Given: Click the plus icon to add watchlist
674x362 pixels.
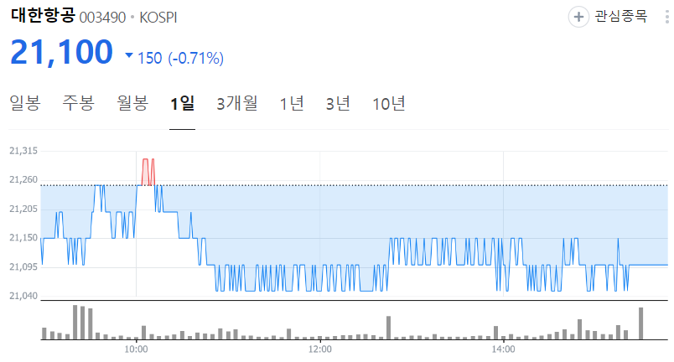Looking at the screenshot, I should (x=578, y=17).
